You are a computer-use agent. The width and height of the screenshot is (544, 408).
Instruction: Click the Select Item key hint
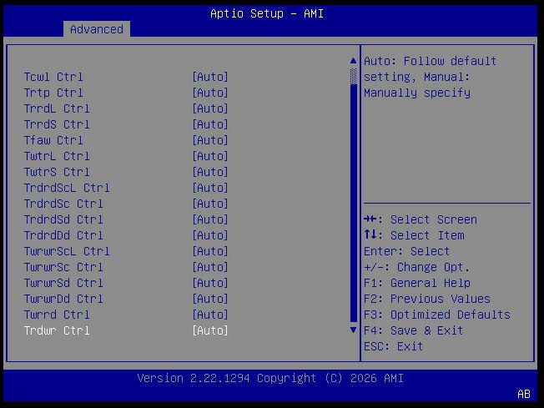coord(414,235)
